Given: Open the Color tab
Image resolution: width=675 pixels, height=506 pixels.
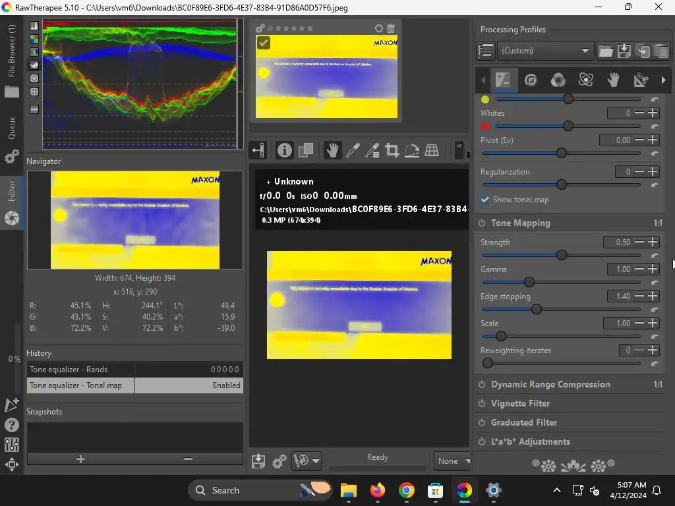Looking at the screenshot, I should click(x=558, y=80).
